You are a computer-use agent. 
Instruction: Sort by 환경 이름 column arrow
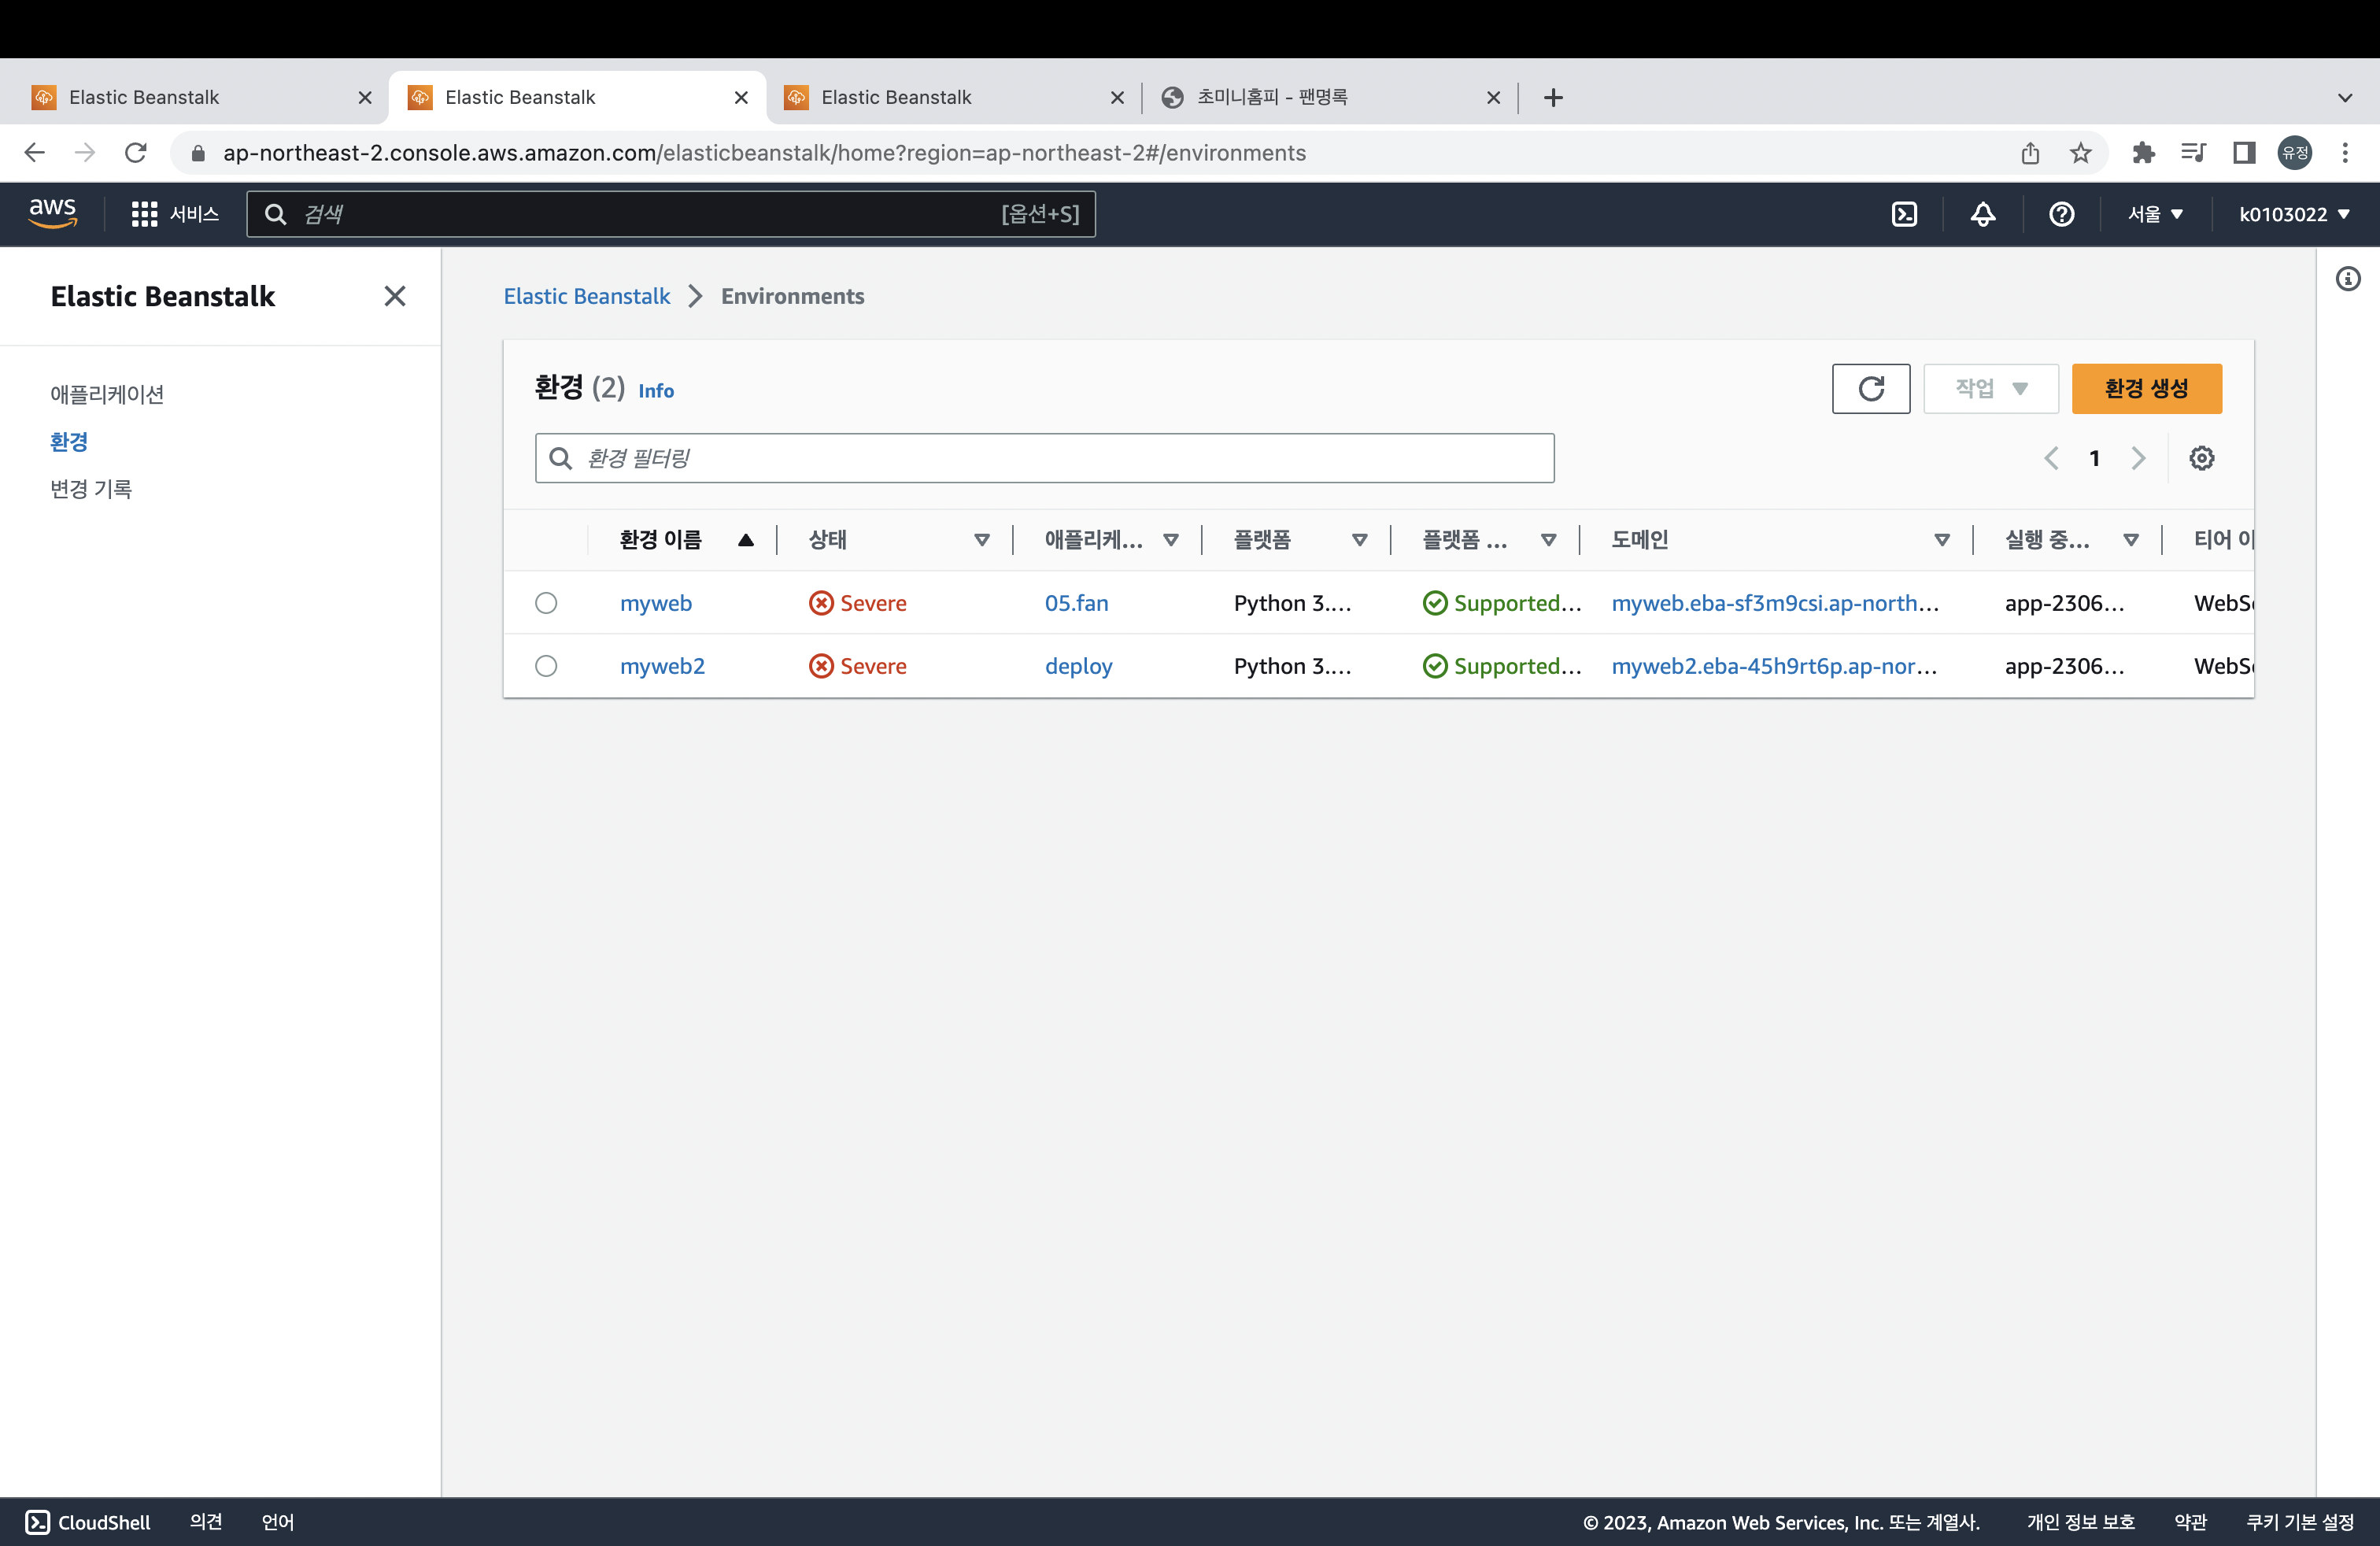745,540
